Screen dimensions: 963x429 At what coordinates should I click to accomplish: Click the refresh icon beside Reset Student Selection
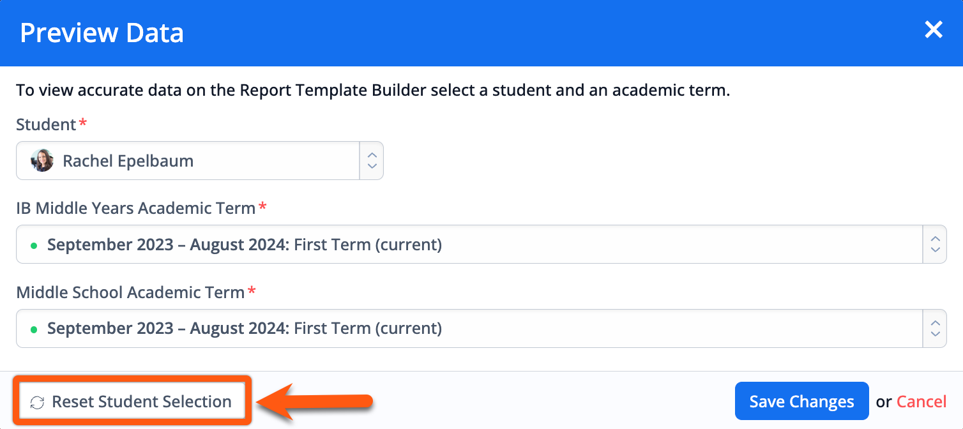coord(38,402)
